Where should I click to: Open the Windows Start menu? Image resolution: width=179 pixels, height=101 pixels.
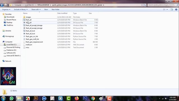tap(3, 98)
